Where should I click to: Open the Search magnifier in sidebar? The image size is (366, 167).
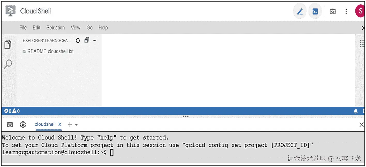tap(8, 64)
